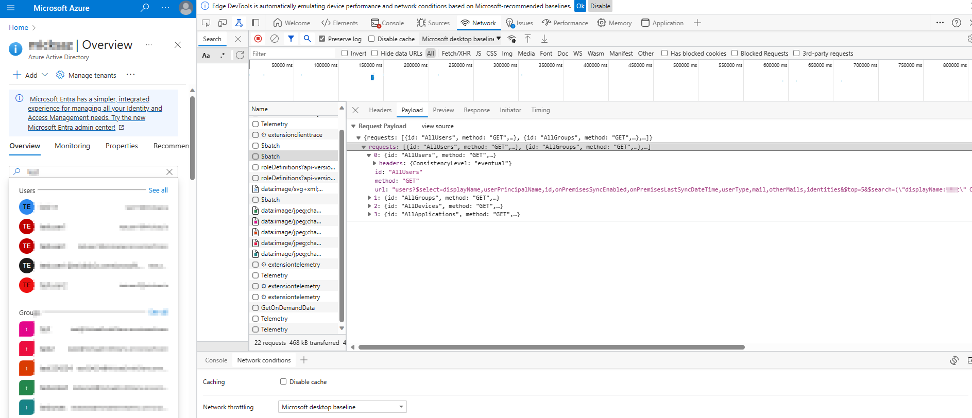Clear the Azure directory search box
This screenshot has width=972, height=418.
(169, 172)
